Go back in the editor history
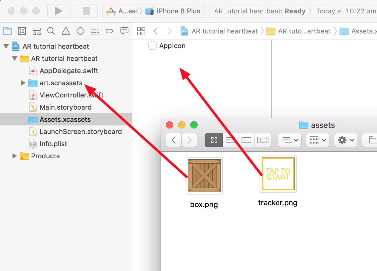 (156, 31)
